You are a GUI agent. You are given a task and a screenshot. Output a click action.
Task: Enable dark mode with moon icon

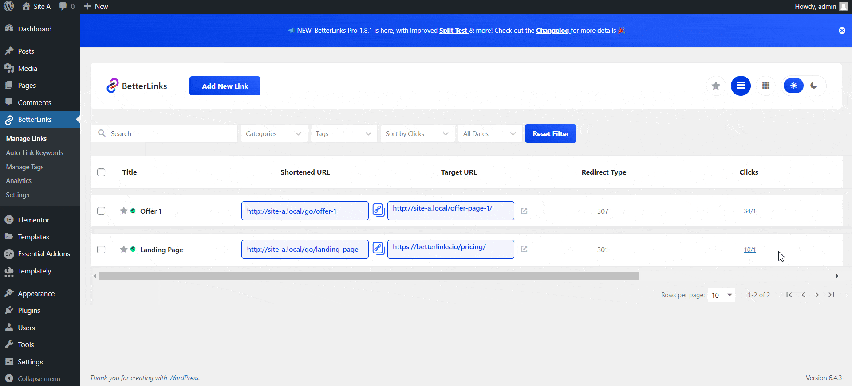[x=814, y=86]
